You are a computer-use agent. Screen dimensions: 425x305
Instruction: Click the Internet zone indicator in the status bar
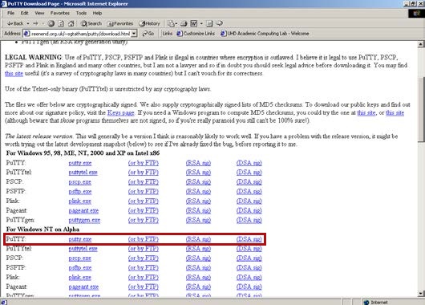click(x=375, y=303)
